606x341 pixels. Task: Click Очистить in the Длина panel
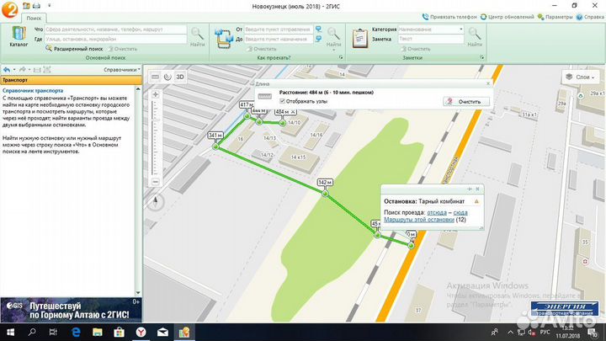(466, 102)
